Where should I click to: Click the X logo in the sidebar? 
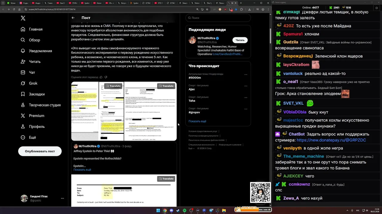[23, 18]
